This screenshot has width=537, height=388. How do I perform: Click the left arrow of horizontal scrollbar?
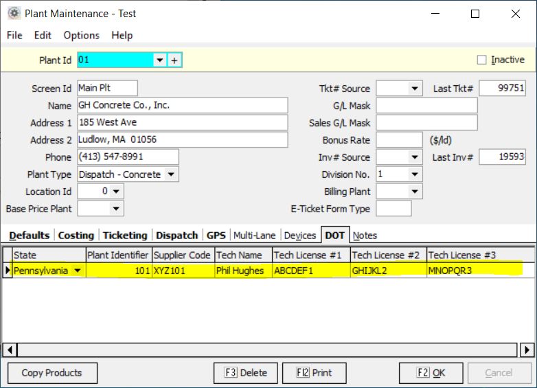8,350
